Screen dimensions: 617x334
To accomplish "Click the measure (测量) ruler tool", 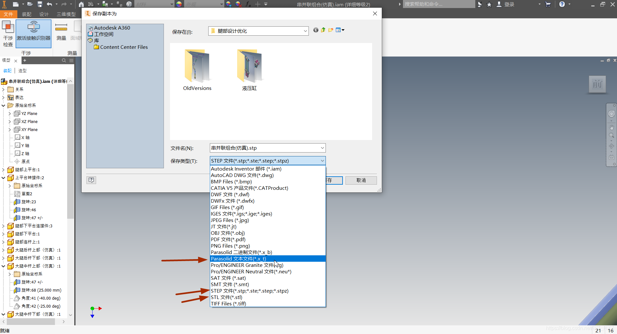I will 61,32.
